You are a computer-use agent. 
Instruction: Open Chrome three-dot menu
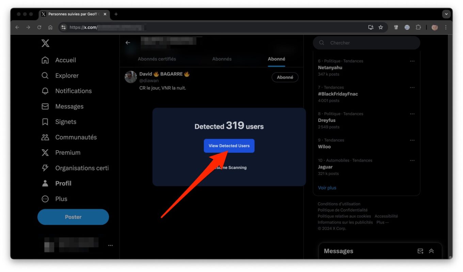coord(446,28)
